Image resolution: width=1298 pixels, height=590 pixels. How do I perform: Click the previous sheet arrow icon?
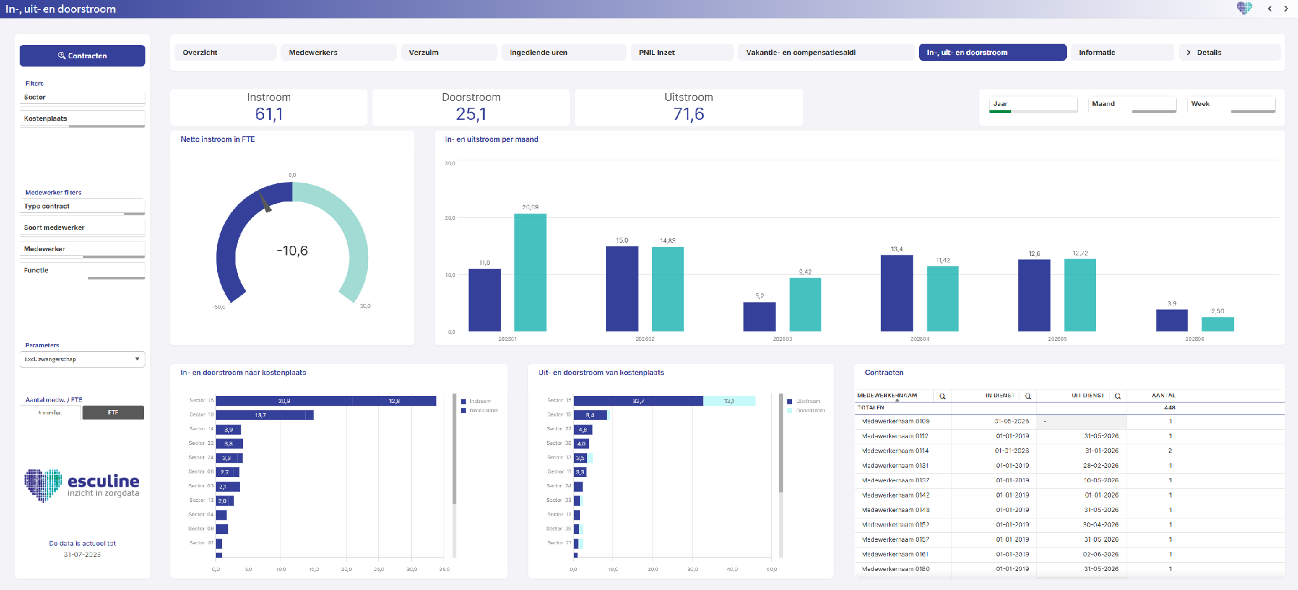1269,9
